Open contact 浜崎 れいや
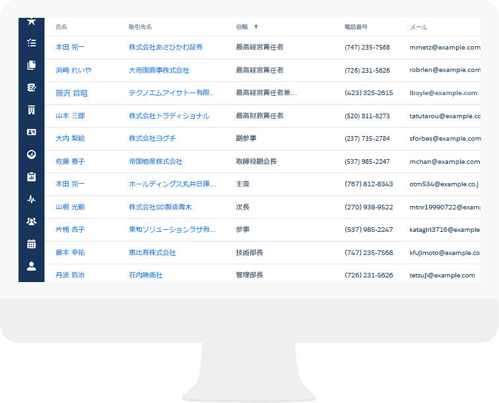This screenshot has height=403, width=499. tap(73, 70)
